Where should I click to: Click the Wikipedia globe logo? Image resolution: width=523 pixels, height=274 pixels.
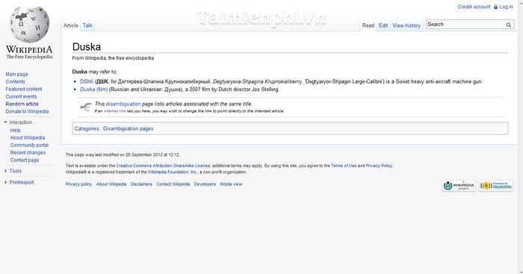pos(29,24)
